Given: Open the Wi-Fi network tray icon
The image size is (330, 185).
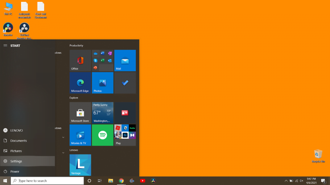Looking at the screenshot, I should (x=296, y=181).
